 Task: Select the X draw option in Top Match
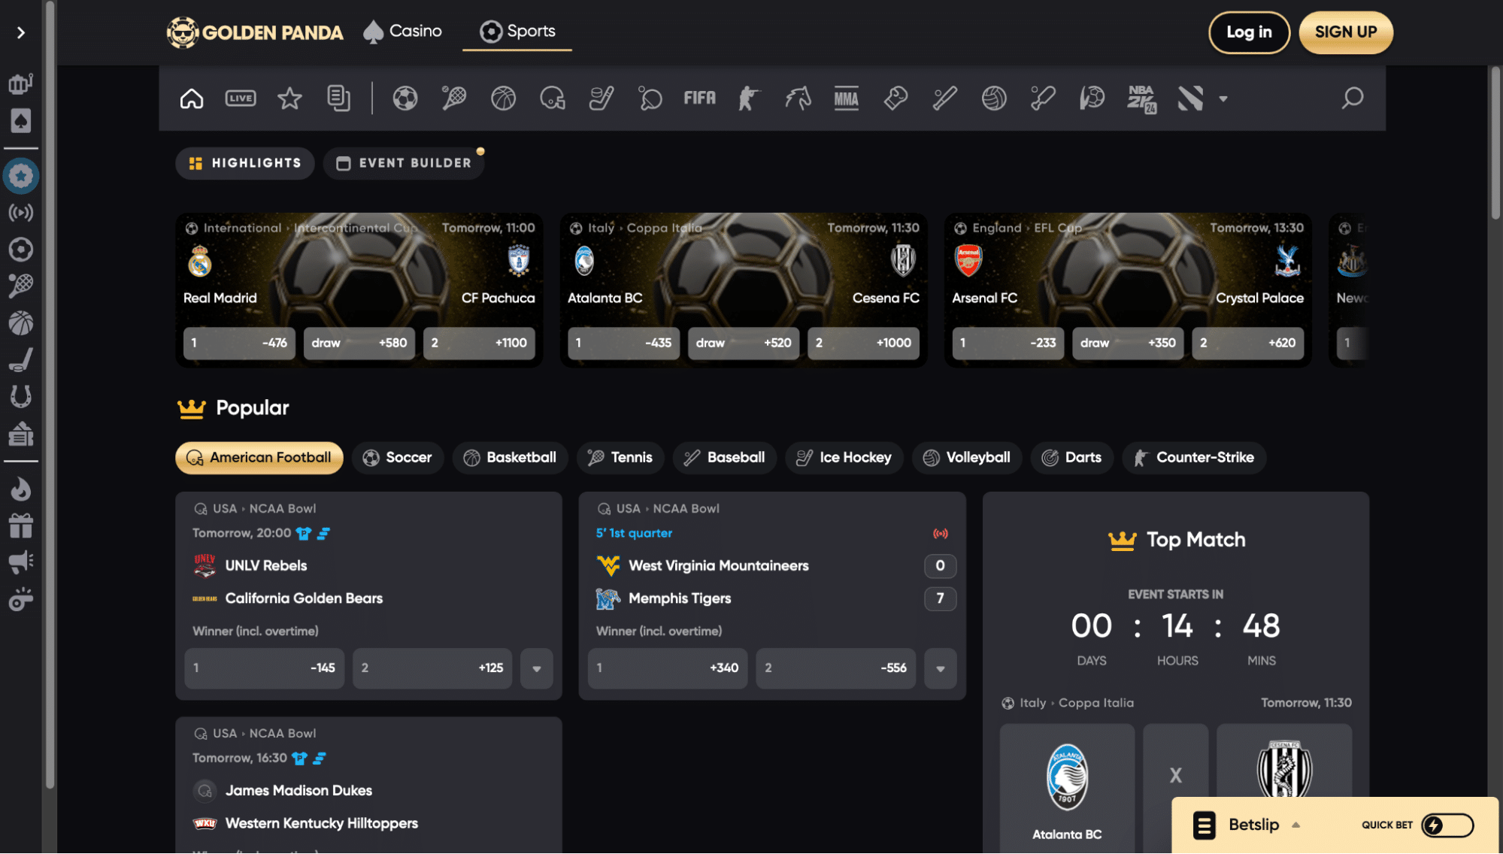(1176, 788)
